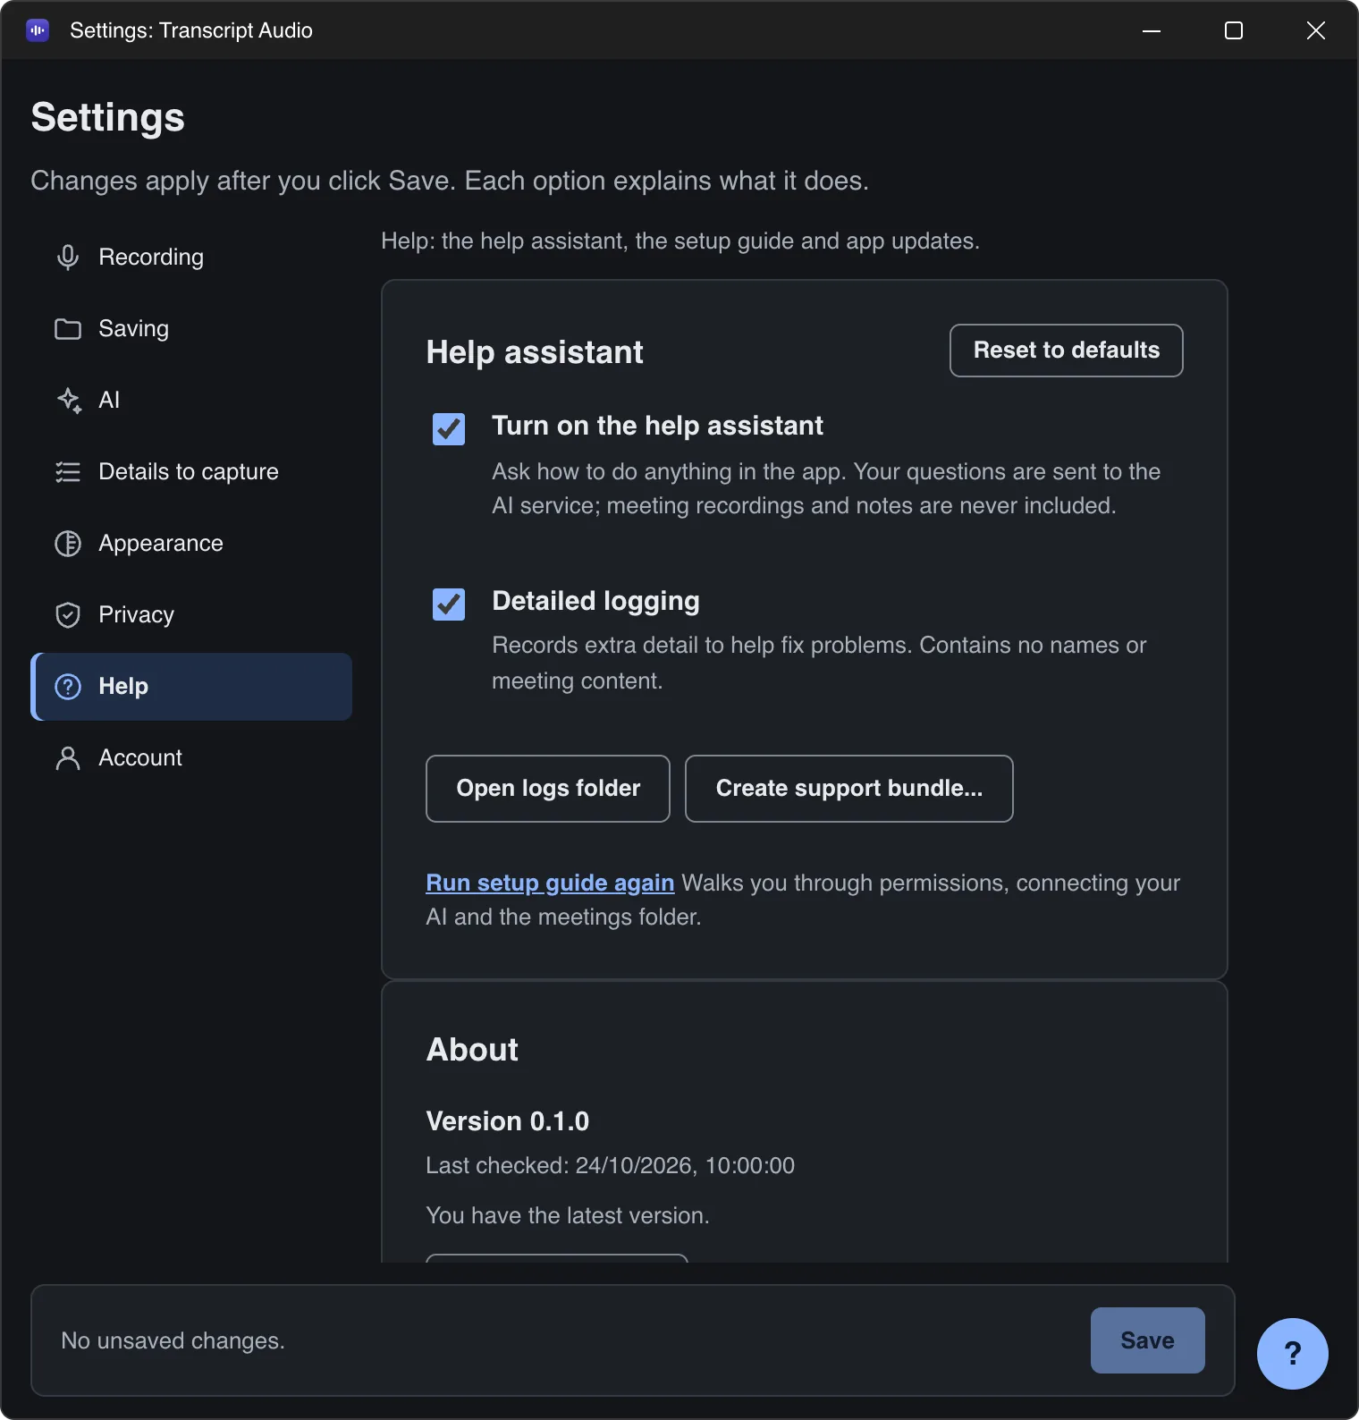1359x1420 pixels.
Task: Click "Settings: Transcript Audio" window title
Action: tap(191, 30)
